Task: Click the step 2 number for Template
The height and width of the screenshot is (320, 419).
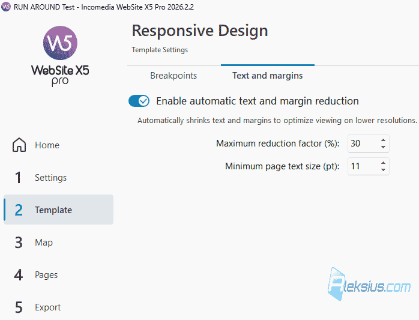Action: 19,210
